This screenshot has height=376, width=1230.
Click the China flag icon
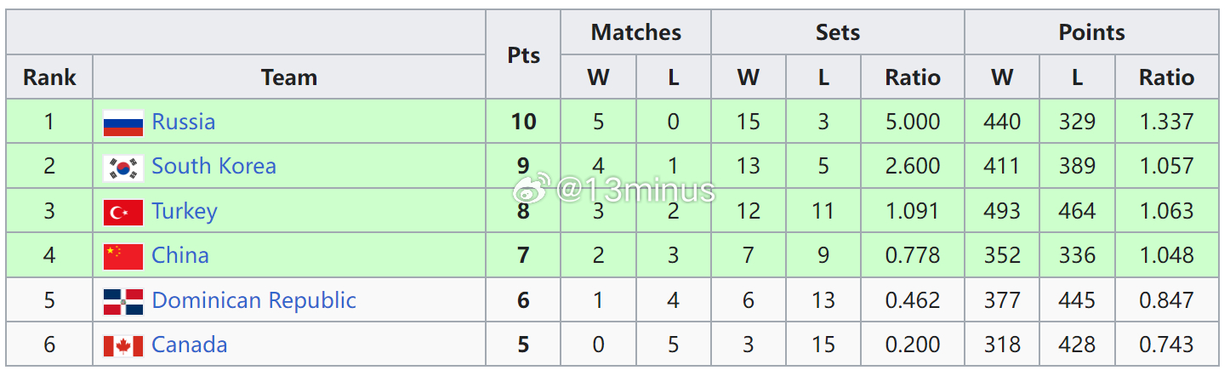pos(122,256)
